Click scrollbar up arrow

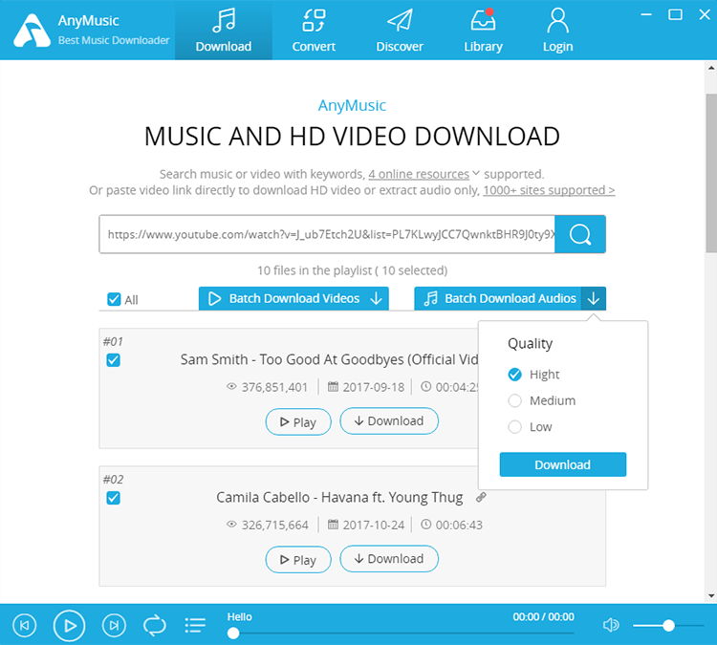tap(711, 68)
